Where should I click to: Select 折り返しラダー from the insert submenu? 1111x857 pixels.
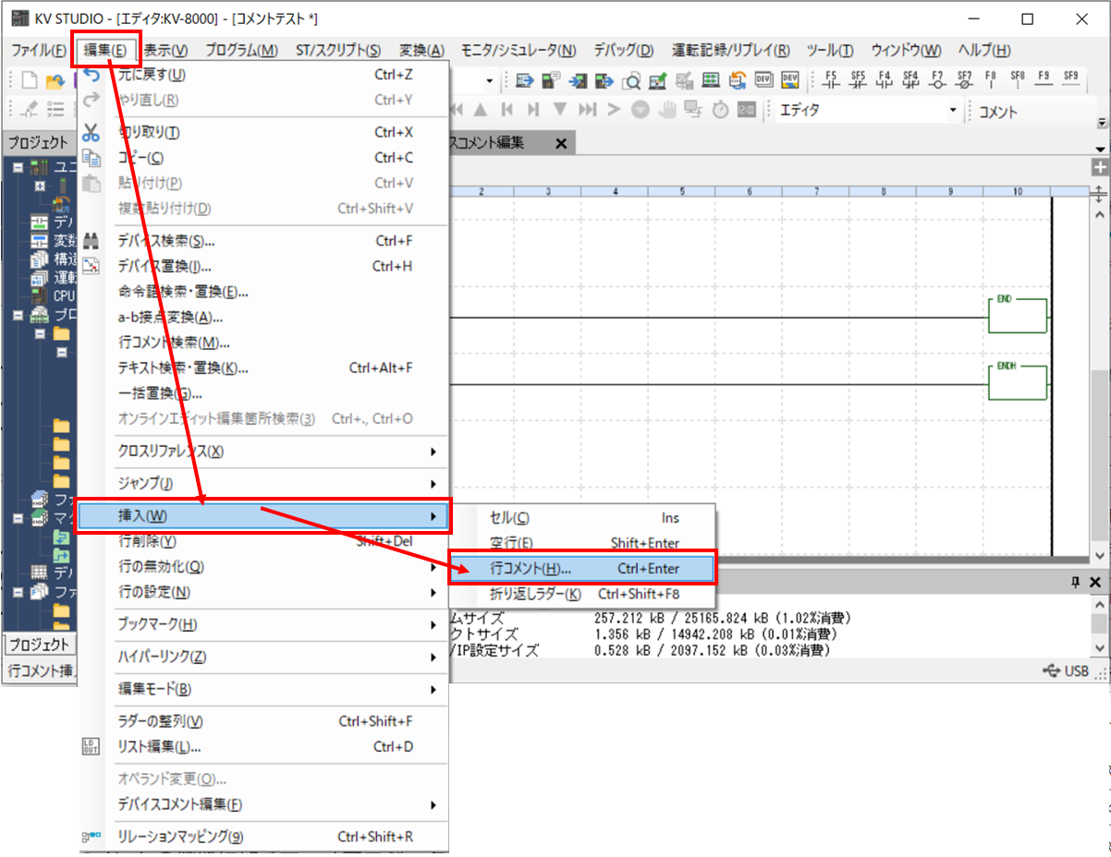(582, 594)
